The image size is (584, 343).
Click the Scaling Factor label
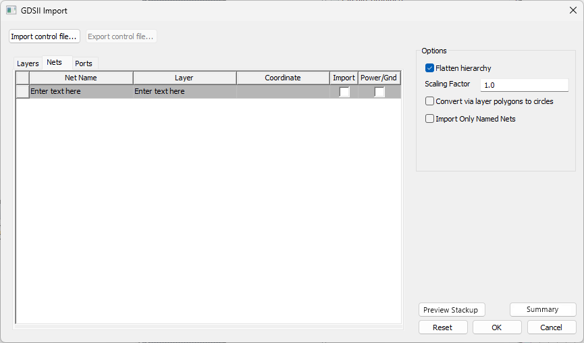pyautogui.click(x=448, y=84)
